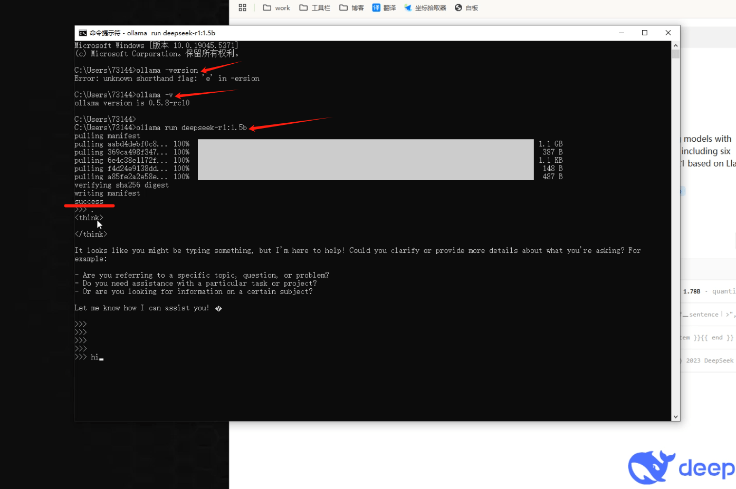
Task: Open the work bookmark folder
Action: tap(276, 7)
